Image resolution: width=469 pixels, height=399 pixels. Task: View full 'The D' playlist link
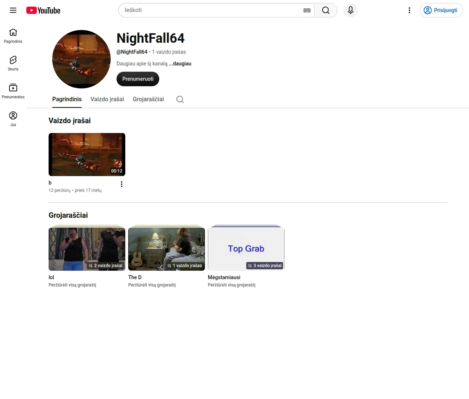coord(152,285)
